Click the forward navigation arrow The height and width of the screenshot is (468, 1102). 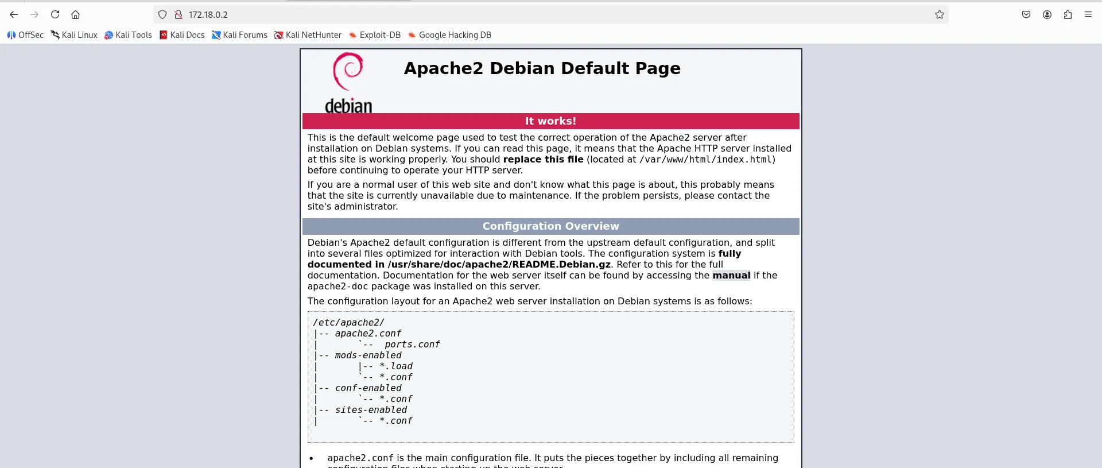pyautogui.click(x=34, y=14)
